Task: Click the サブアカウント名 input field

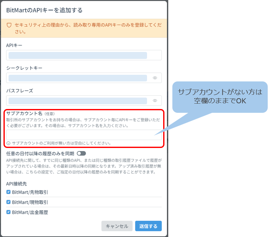Action: coord(84,135)
